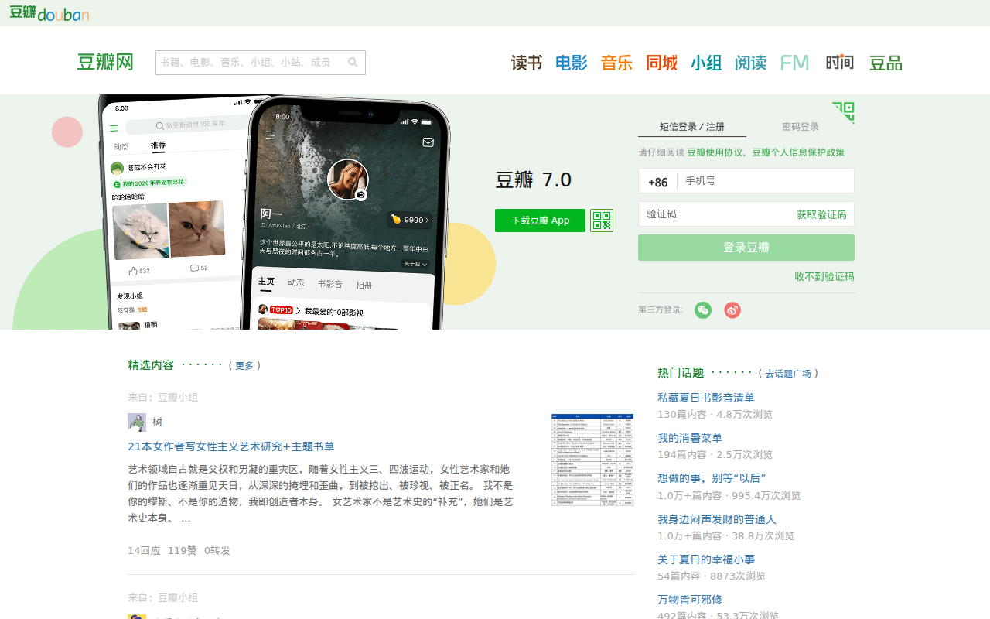
Task: Log in with WeChat icon
Action: point(703,310)
